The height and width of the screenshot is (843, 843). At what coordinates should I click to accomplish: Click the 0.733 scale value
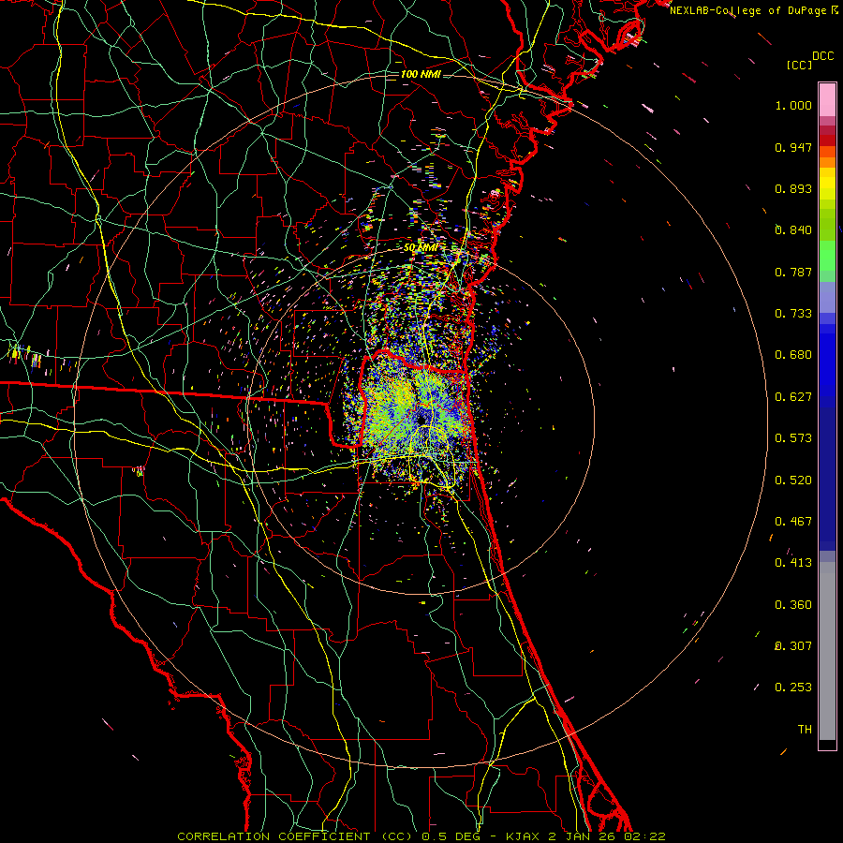(793, 314)
